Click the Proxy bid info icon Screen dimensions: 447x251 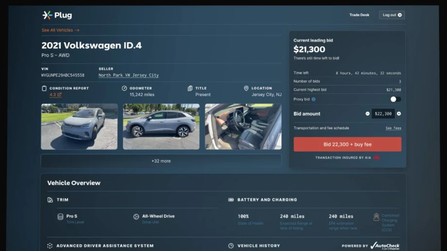click(313, 99)
